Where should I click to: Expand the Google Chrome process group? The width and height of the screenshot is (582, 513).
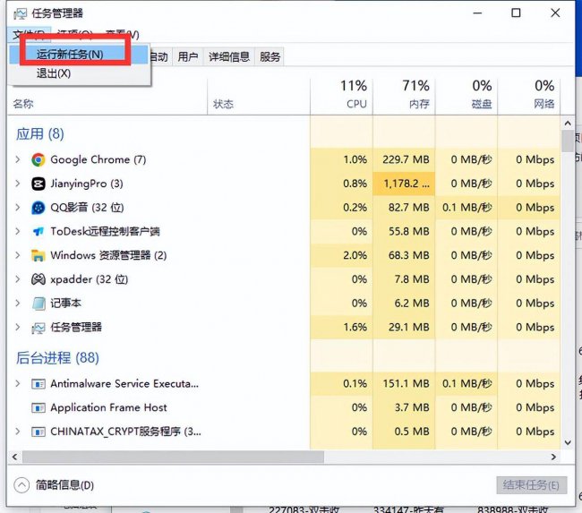[x=17, y=159]
